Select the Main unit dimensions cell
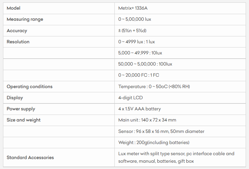The width and height of the screenshot is (249, 169). [147, 120]
